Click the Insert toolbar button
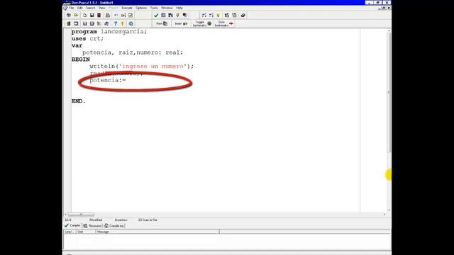454x255 pixels. click(x=181, y=23)
